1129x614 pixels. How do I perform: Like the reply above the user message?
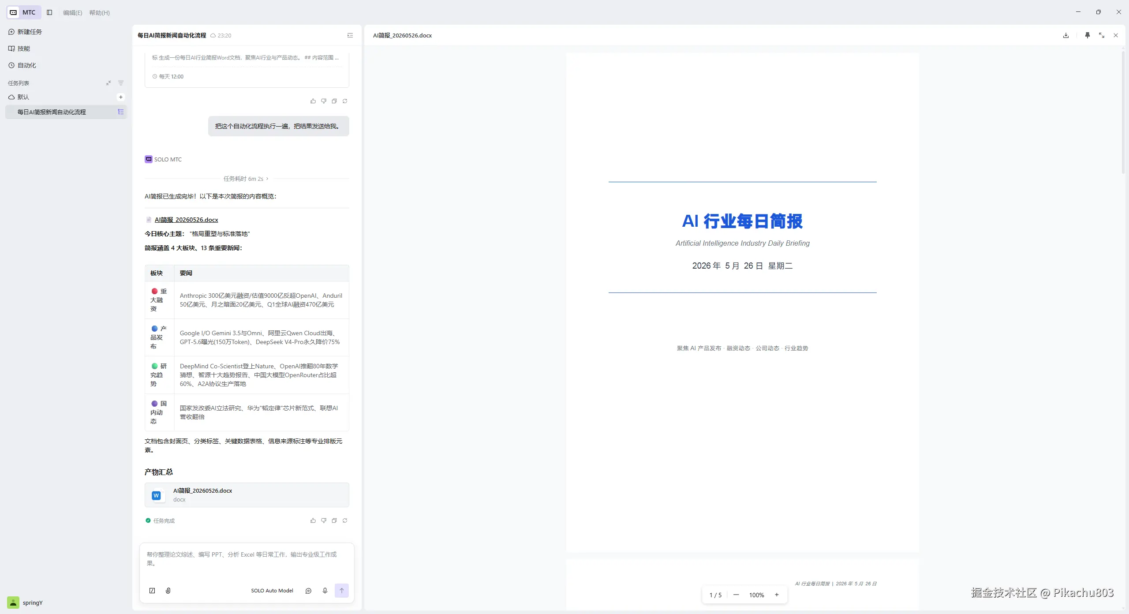tap(313, 101)
